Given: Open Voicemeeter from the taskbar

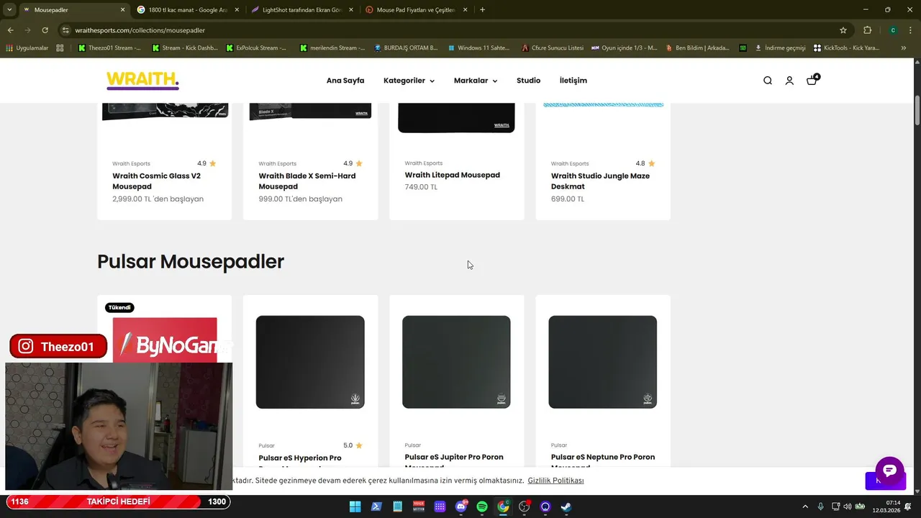Looking at the screenshot, I should coord(419,506).
